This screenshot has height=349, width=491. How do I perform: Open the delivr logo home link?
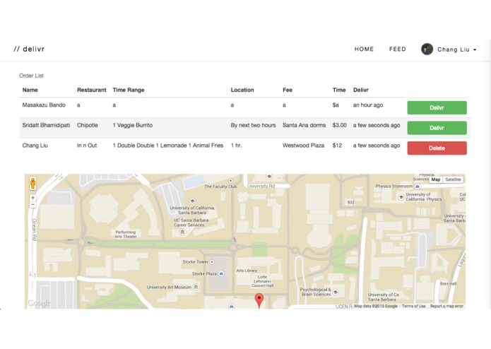pyautogui.click(x=29, y=49)
